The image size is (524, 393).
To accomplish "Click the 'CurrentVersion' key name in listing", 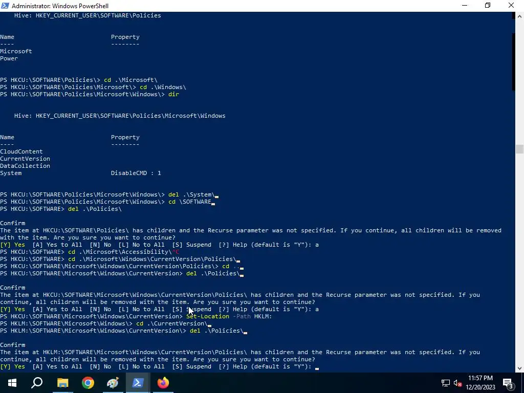I will 25,159.
